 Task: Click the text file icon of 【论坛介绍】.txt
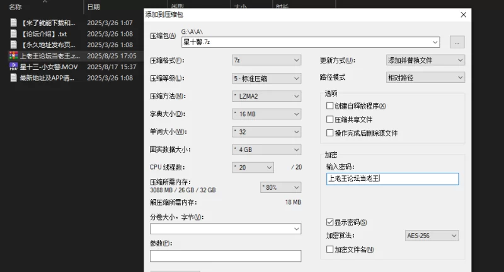[x=13, y=34]
